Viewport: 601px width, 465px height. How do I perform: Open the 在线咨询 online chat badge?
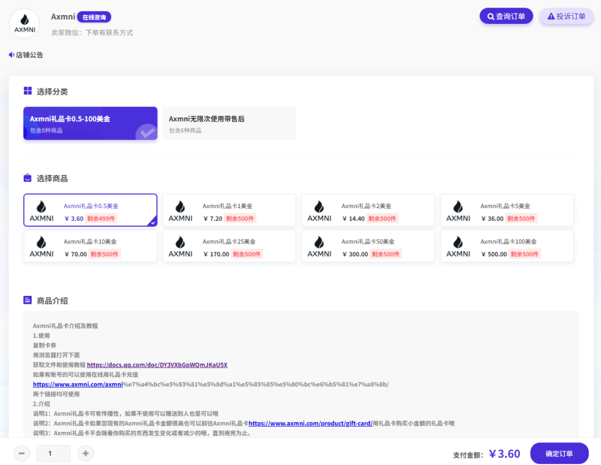(x=94, y=17)
